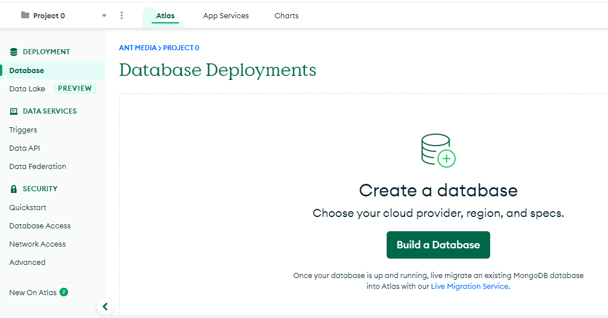Screen dimensions: 608x318
Task: Switch to the Atlas tab
Action: point(165,16)
